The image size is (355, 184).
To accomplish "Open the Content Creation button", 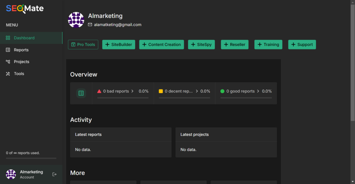I will pyautogui.click(x=162, y=45).
